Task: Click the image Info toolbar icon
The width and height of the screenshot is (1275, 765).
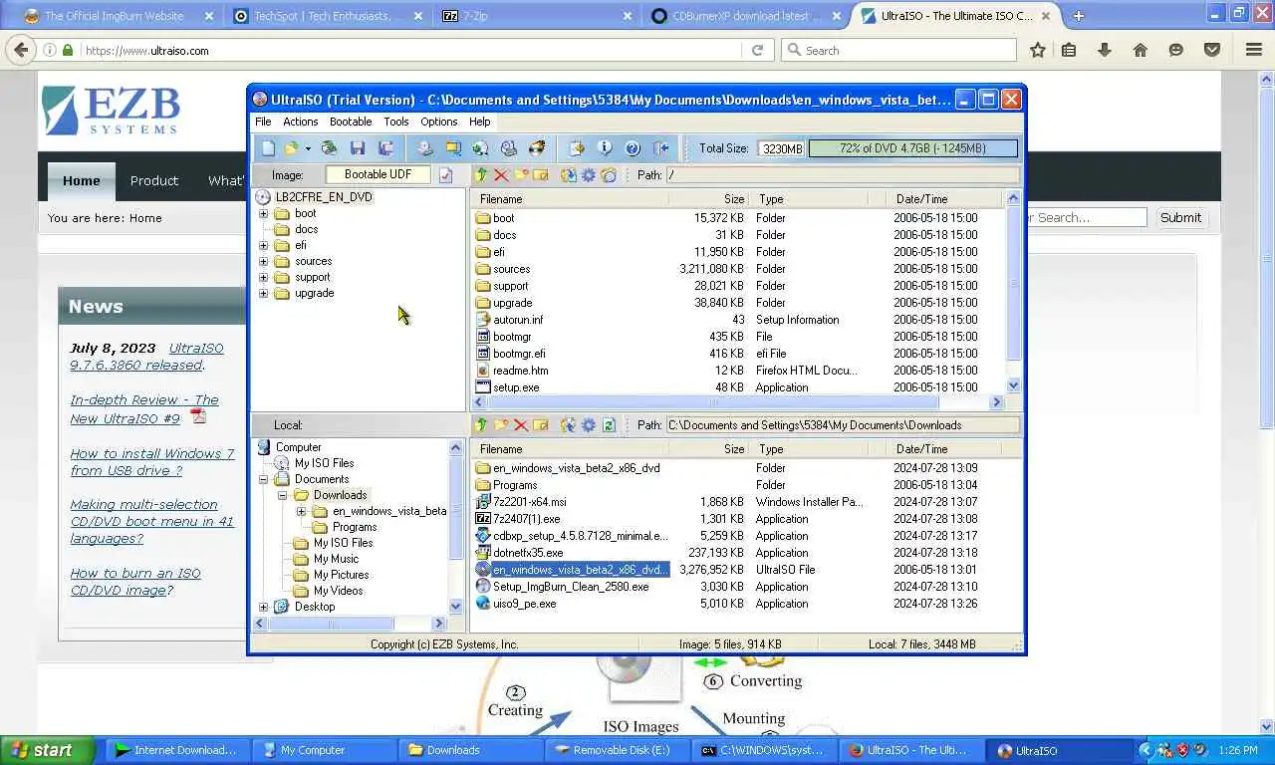Action: (605, 148)
